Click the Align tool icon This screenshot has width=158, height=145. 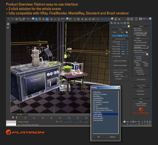point(120,19)
